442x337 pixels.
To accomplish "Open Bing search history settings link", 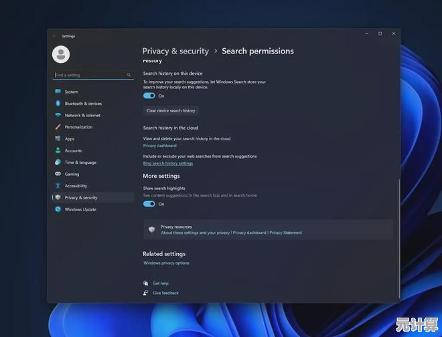I will 168,163.
